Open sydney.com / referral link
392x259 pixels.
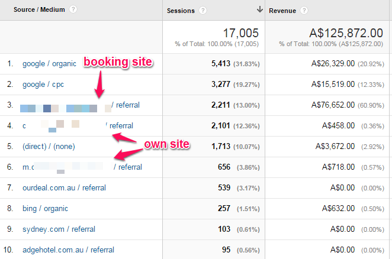tap(59, 229)
